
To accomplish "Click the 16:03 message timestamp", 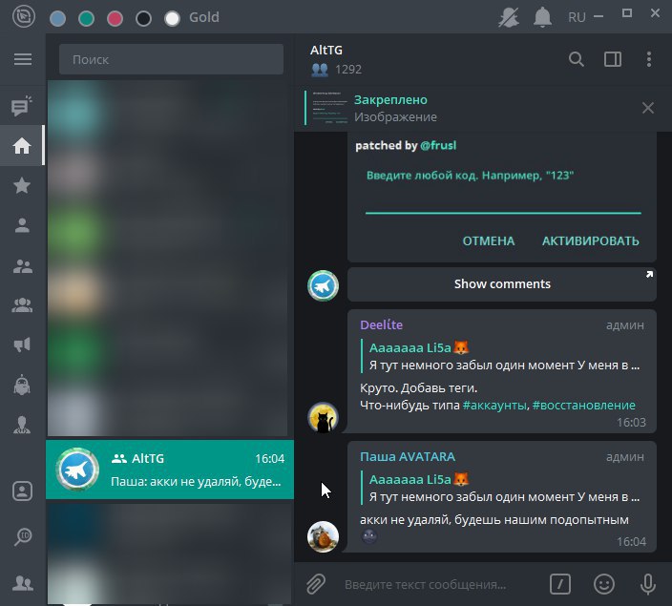I will (x=631, y=423).
